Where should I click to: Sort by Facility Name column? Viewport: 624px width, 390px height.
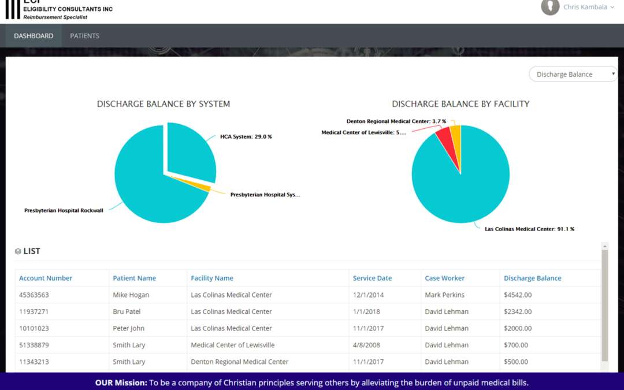(x=211, y=278)
